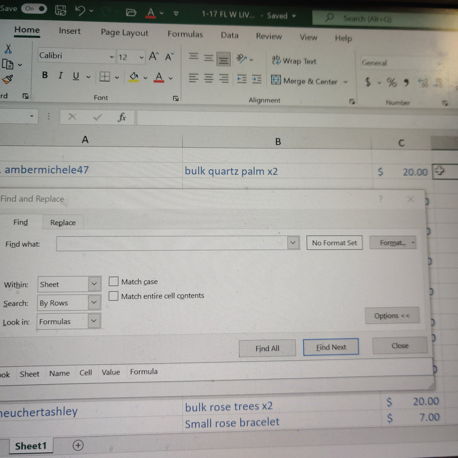Click the Find Next button
The width and height of the screenshot is (458, 458).
pos(331,347)
